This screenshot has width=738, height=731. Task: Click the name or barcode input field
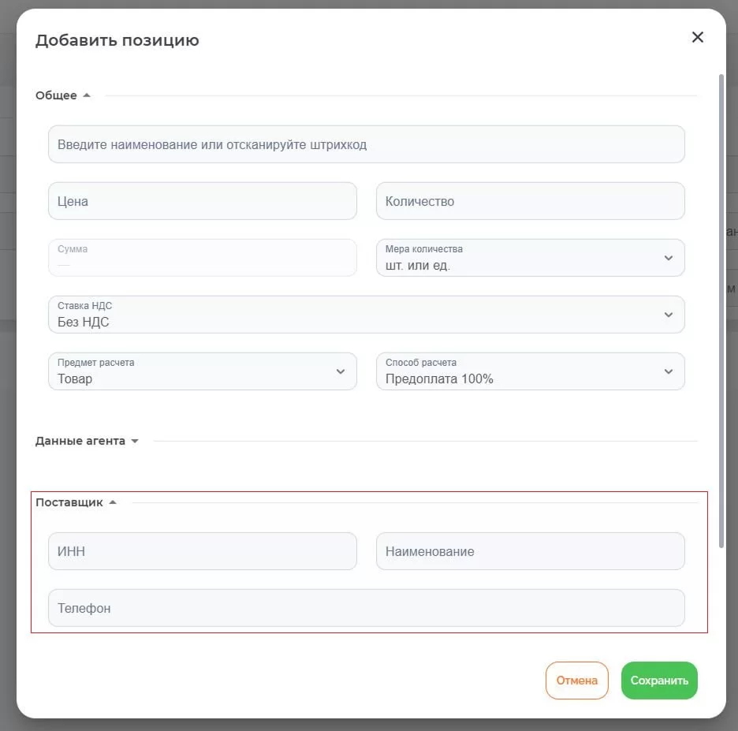point(366,145)
